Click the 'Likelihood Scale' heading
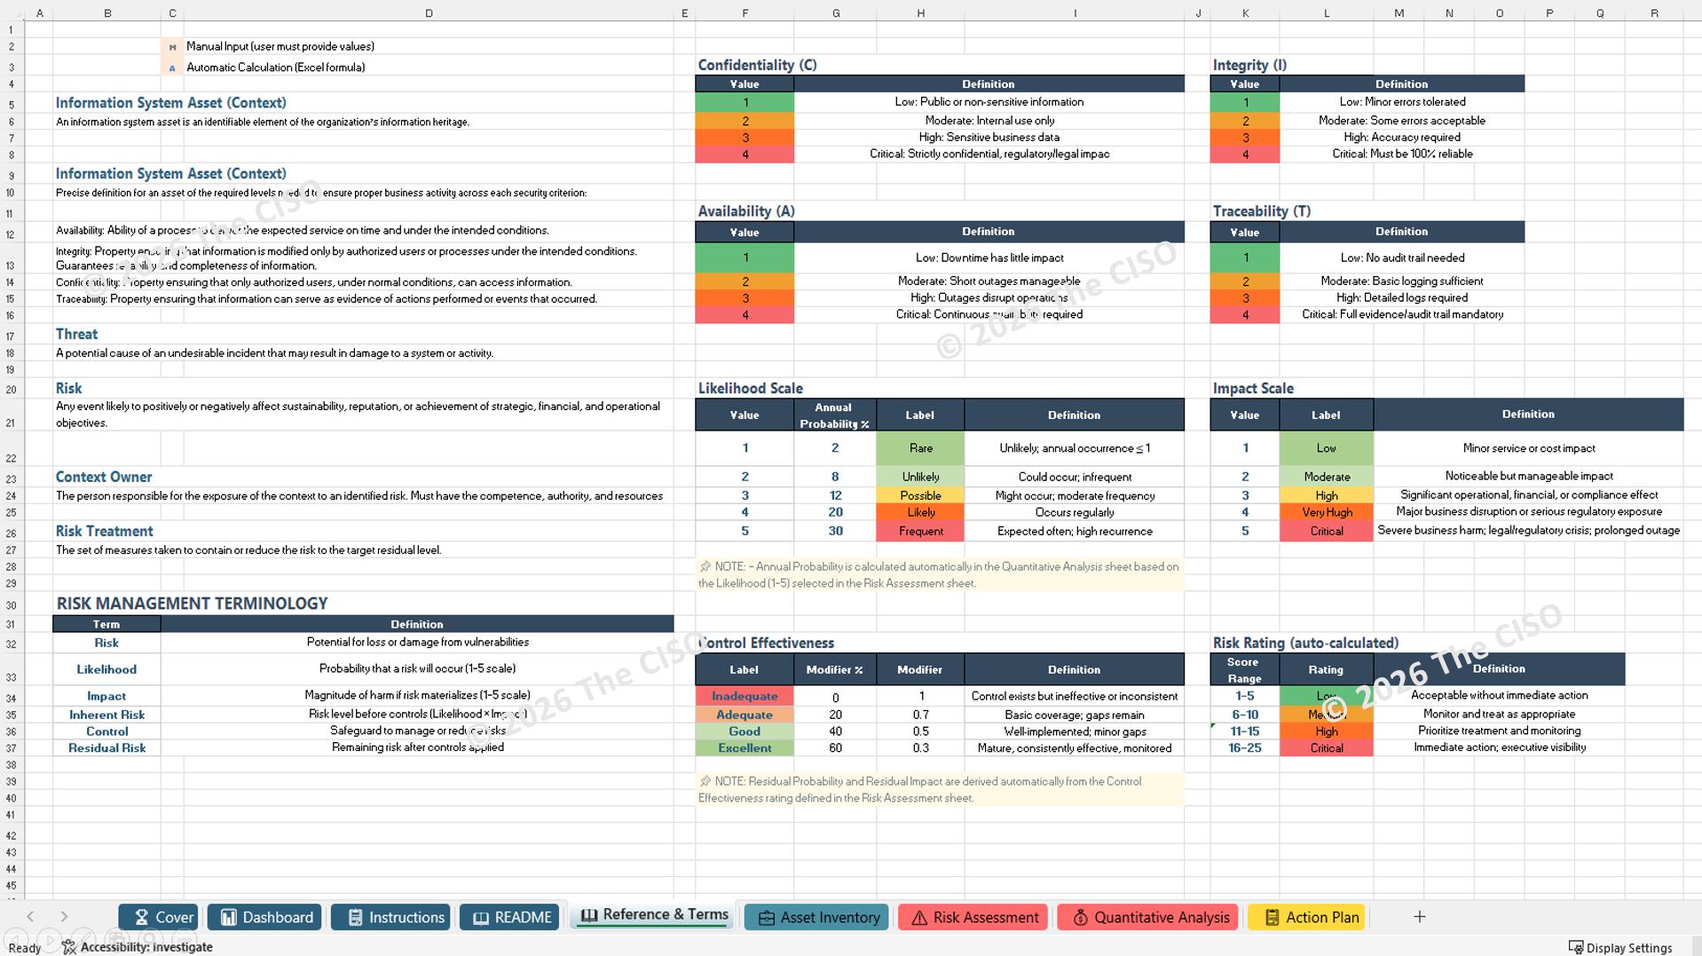 pos(750,389)
